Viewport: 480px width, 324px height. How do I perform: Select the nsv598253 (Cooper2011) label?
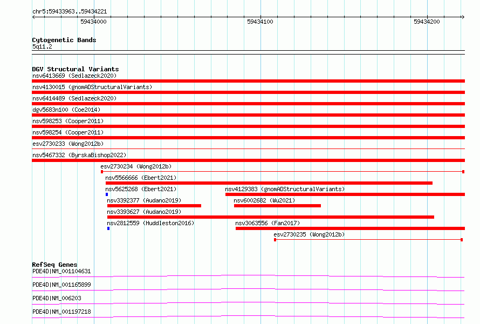click(68, 121)
